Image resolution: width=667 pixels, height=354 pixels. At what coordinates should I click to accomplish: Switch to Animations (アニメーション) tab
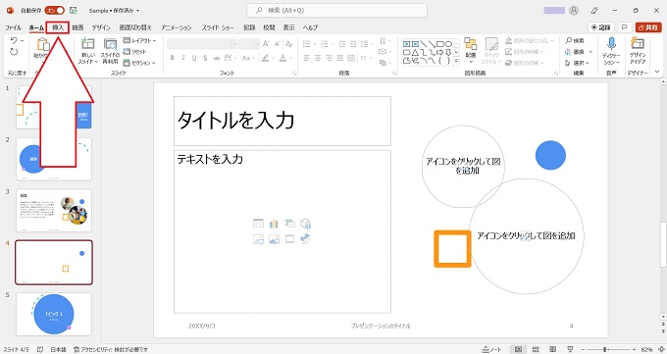(x=177, y=27)
